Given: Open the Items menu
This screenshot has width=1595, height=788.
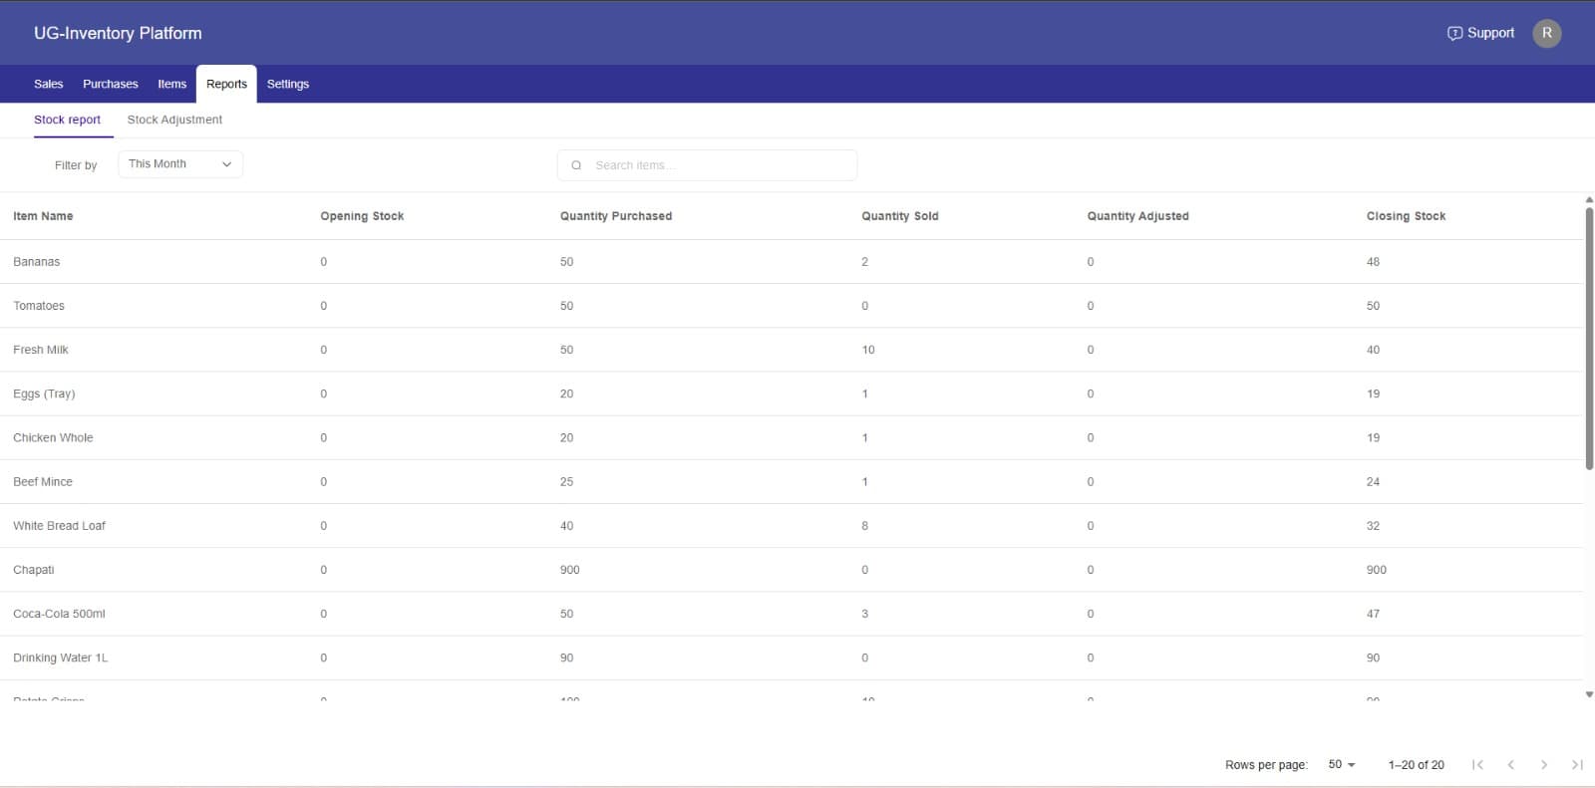Looking at the screenshot, I should pyautogui.click(x=171, y=85).
